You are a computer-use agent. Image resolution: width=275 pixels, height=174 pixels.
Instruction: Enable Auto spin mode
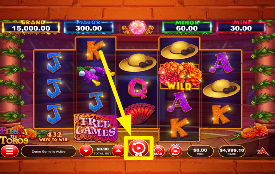tap(175, 151)
